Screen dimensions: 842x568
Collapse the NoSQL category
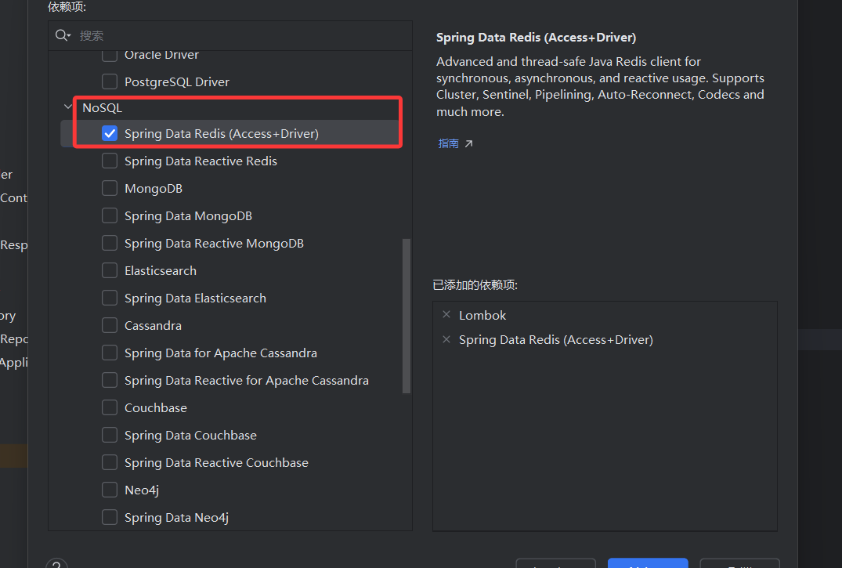[67, 107]
